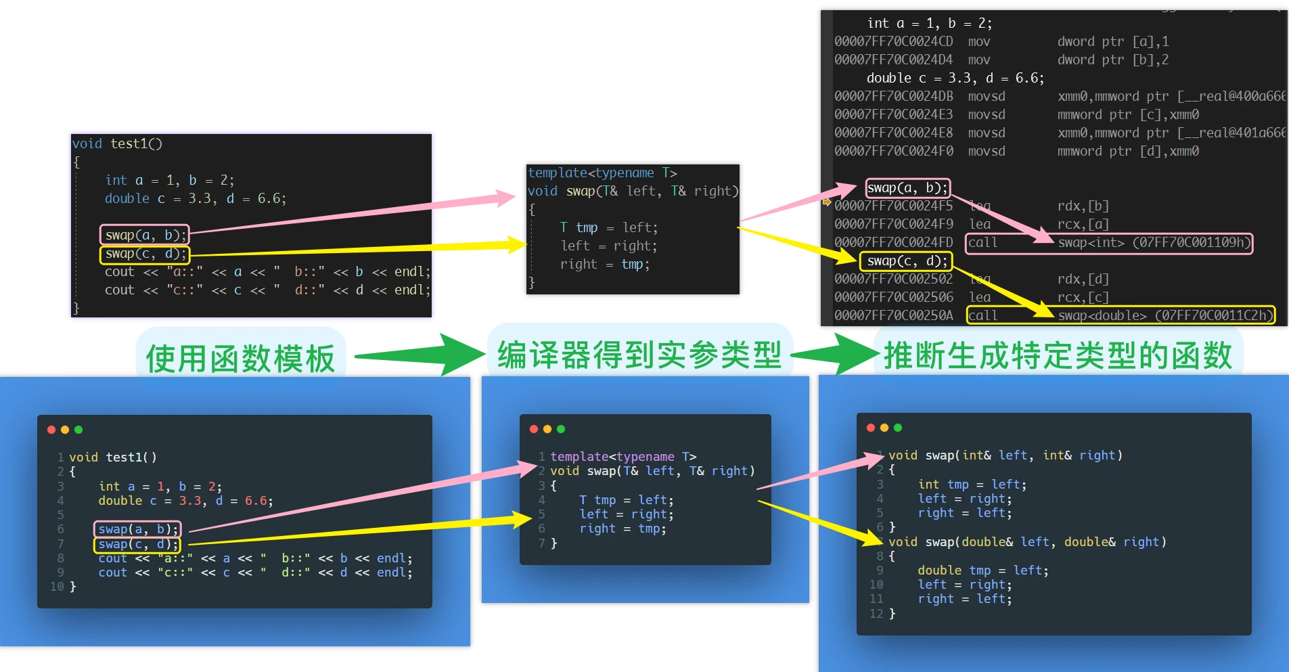The width and height of the screenshot is (1289, 672).
Task: Click the cout "c::" line in the unnumbered test1 panel
Action: (267, 290)
